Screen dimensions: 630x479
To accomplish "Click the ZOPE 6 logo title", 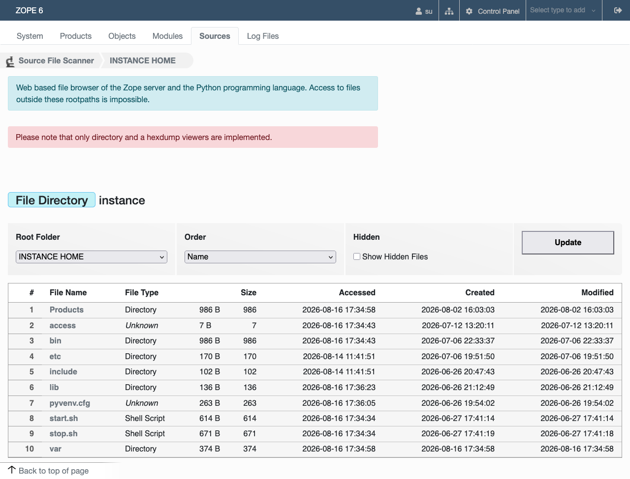I will 30,10.
